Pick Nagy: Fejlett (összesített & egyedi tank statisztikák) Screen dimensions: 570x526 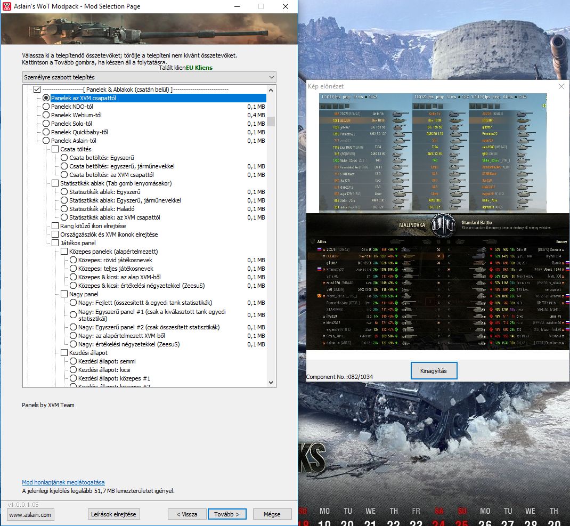tap(74, 303)
